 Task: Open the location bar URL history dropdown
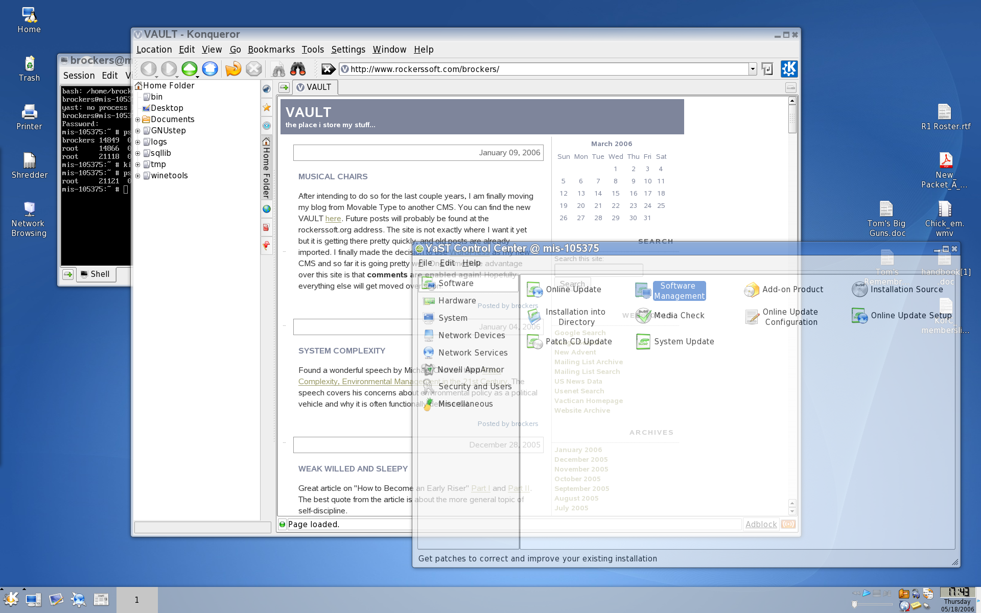point(753,69)
